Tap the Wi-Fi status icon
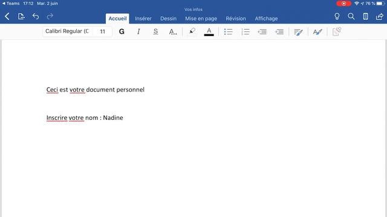The width and height of the screenshot is (387, 217). [x=357, y=4]
